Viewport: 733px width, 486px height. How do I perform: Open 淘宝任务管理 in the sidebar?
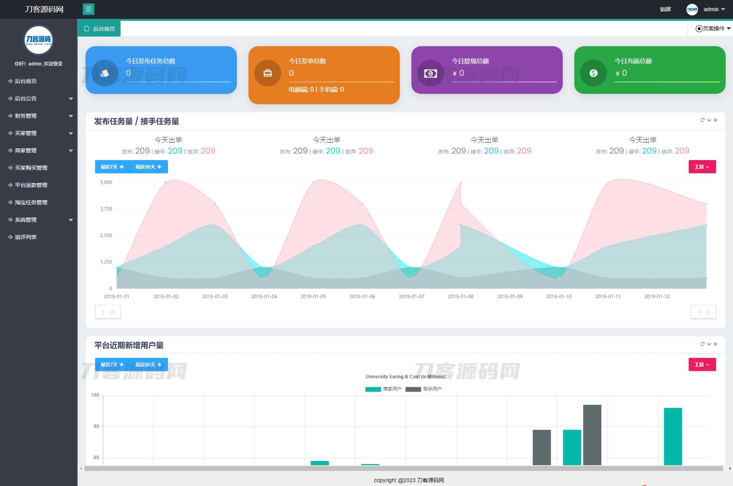31,202
